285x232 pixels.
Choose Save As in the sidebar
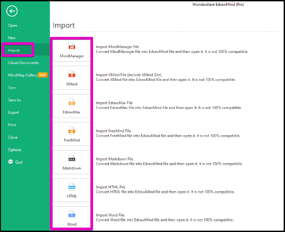point(14,100)
